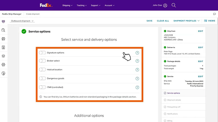The width and height of the screenshot is (218, 122).
Task: Expand the Shipping menu
Action: [x=67, y=5]
